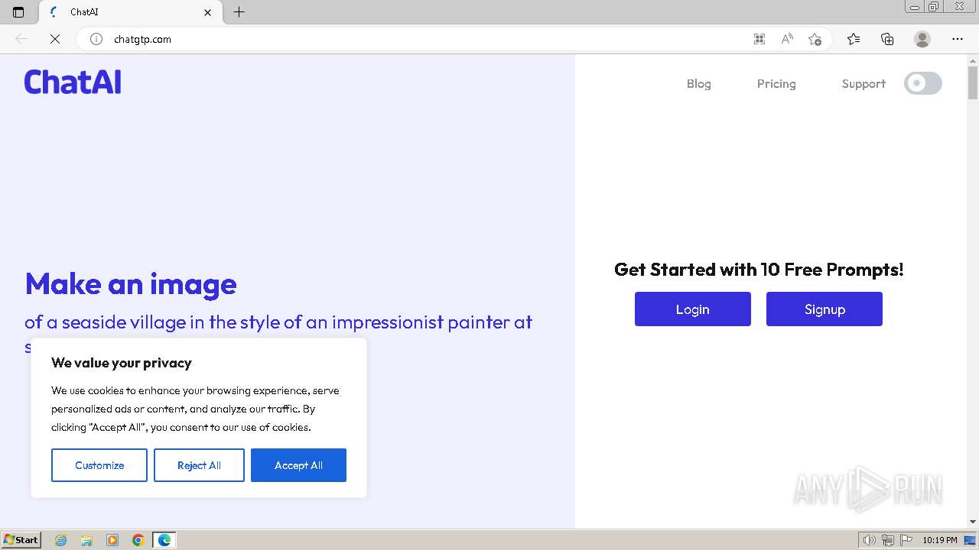Reject all cookies
This screenshot has height=550, width=979.
[x=199, y=465]
